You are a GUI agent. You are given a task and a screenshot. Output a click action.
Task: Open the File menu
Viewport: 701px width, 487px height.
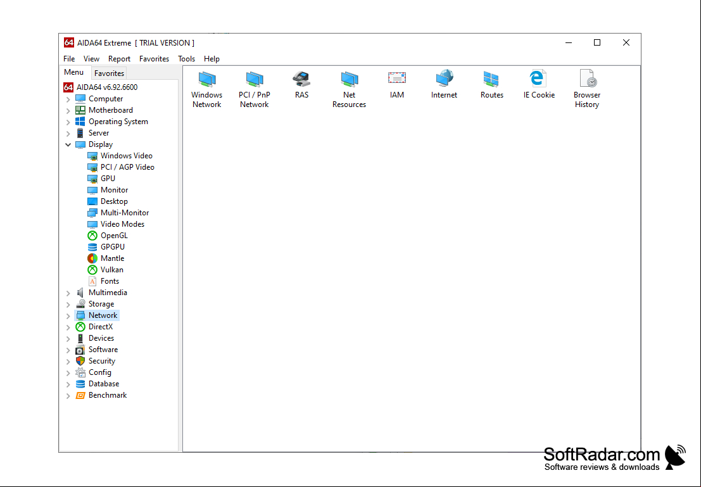[69, 59]
